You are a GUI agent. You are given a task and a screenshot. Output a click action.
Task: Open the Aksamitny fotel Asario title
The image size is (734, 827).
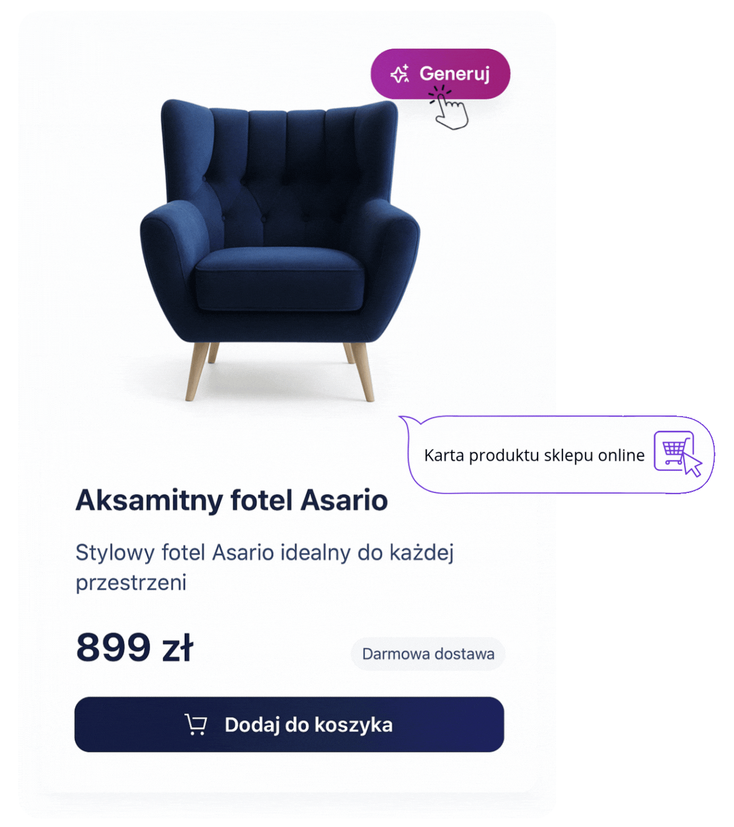(x=232, y=500)
